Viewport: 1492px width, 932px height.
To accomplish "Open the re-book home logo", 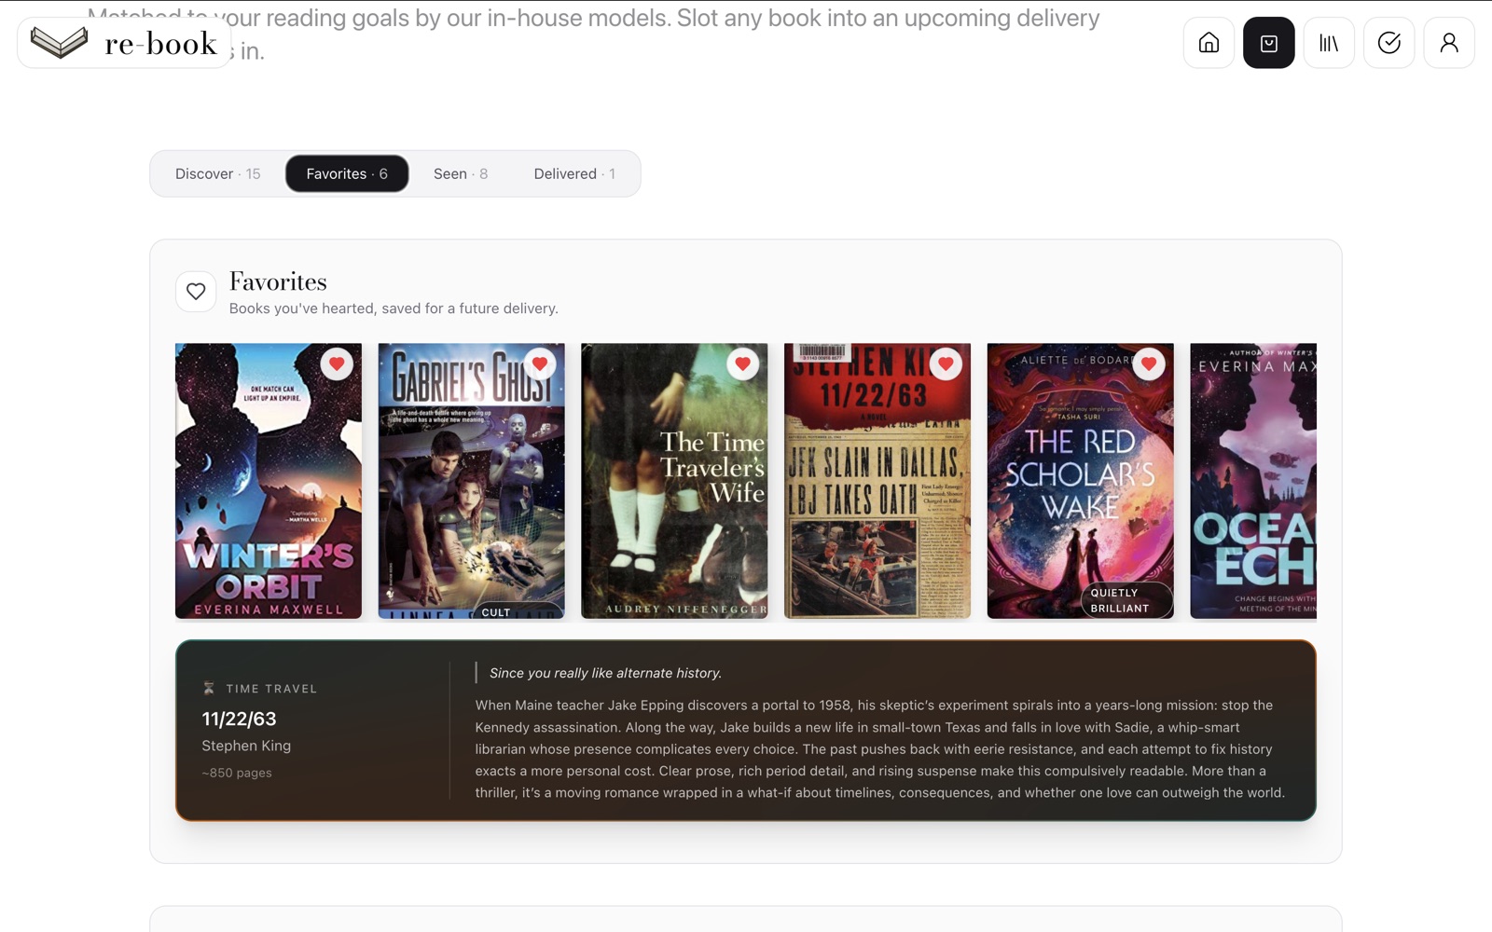I will pos(124,43).
